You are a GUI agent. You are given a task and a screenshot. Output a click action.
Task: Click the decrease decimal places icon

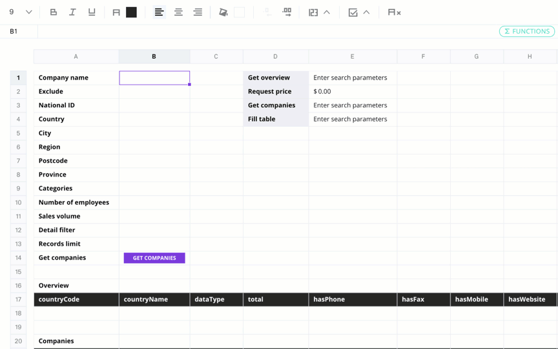coord(267,12)
